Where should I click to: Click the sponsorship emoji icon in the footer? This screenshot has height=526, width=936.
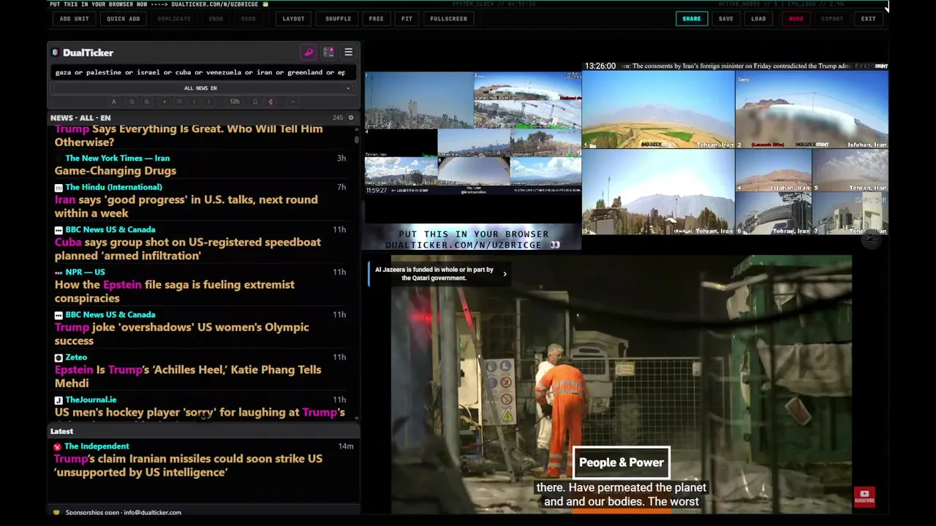pos(56,512)
